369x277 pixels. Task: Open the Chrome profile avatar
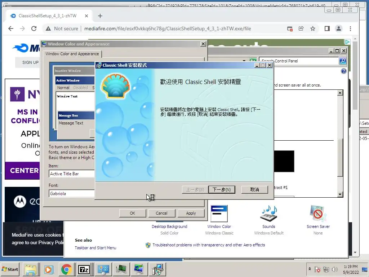click(338, 29)
